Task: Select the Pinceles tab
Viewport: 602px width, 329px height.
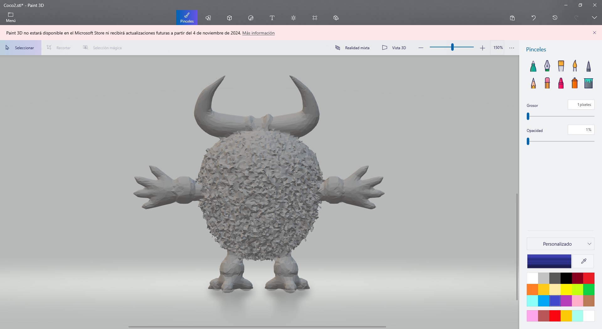Action: point(187,18)
